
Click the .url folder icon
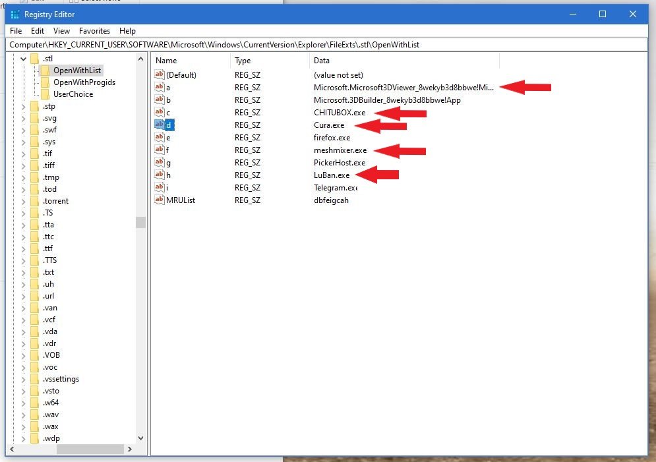pyautogui.click(x=35, y=296)
